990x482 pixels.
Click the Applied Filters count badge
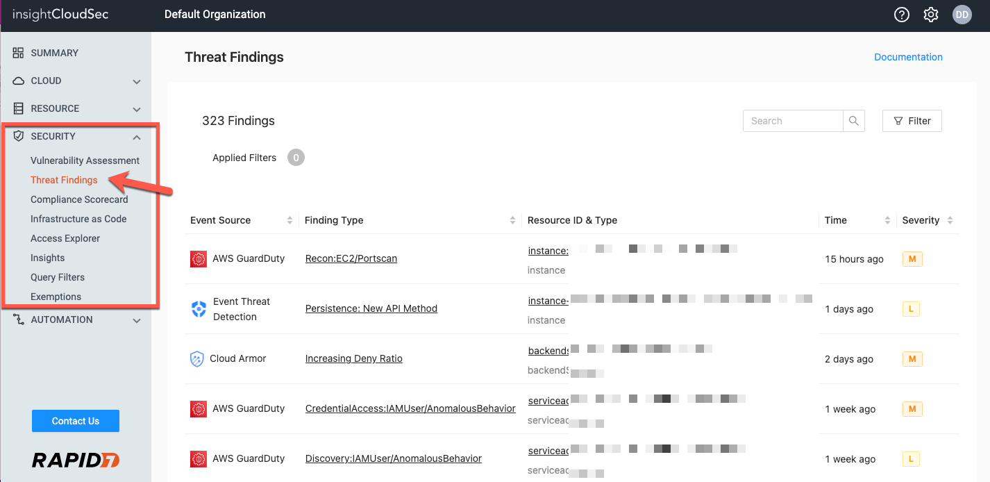click(x=296, y=158)
